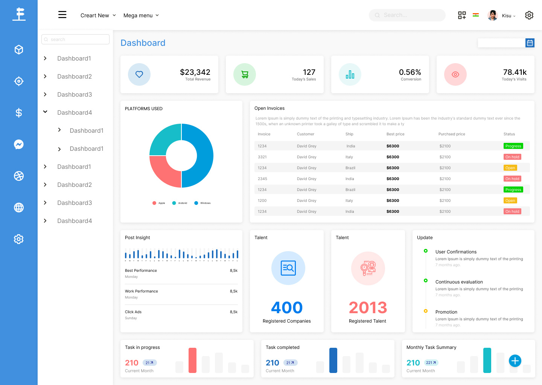This screenshot has height=385, width=542.
Task: Click the Best Performance row in Post Insight
Action: (181, 273)
